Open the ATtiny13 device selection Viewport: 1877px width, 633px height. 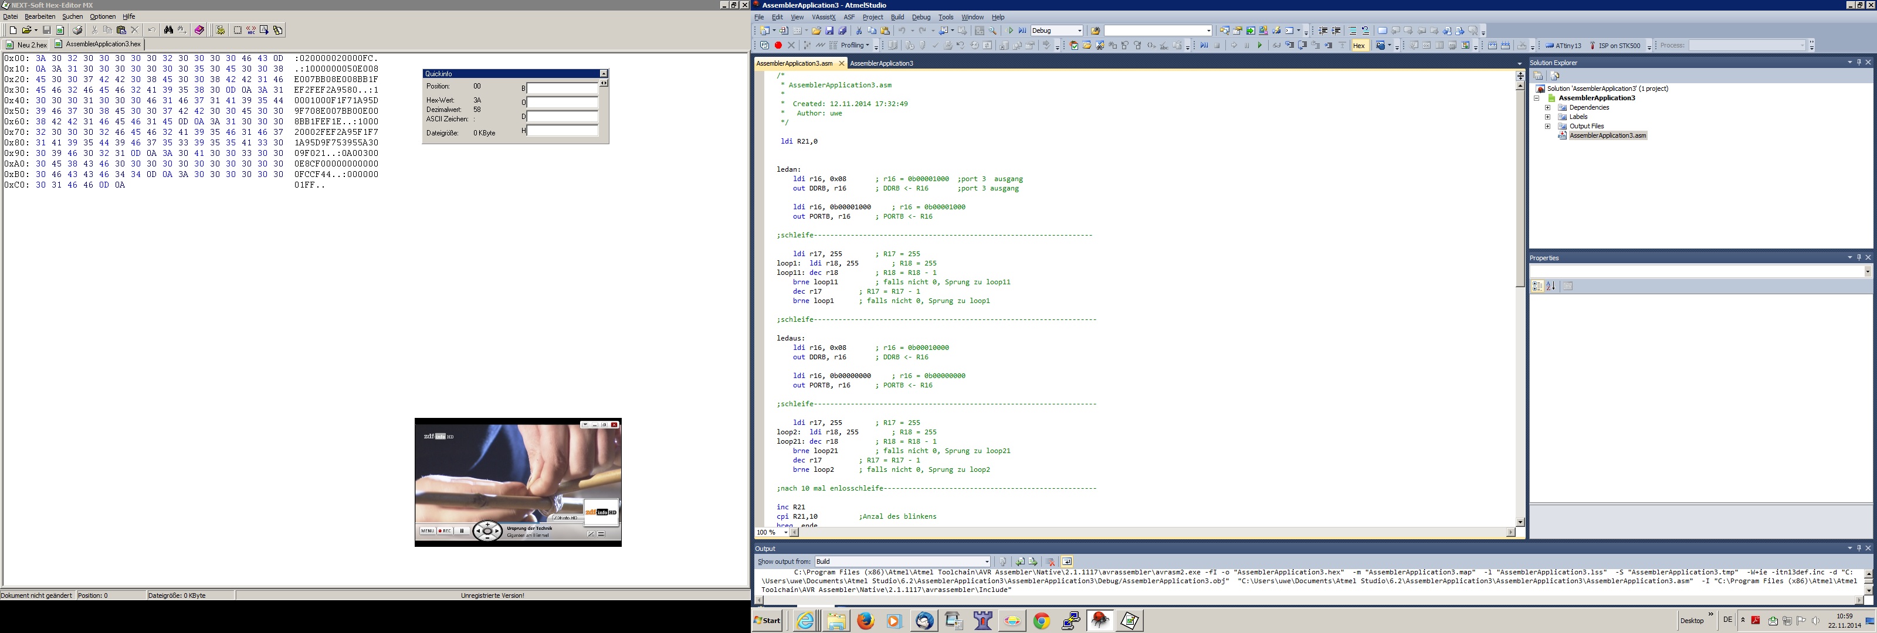[x=1563, y=45]
